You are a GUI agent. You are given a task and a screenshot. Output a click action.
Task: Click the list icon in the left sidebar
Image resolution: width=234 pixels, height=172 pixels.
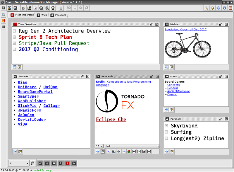4,27
